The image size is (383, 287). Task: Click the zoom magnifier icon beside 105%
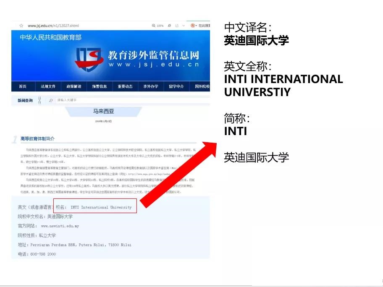point(154,26)
